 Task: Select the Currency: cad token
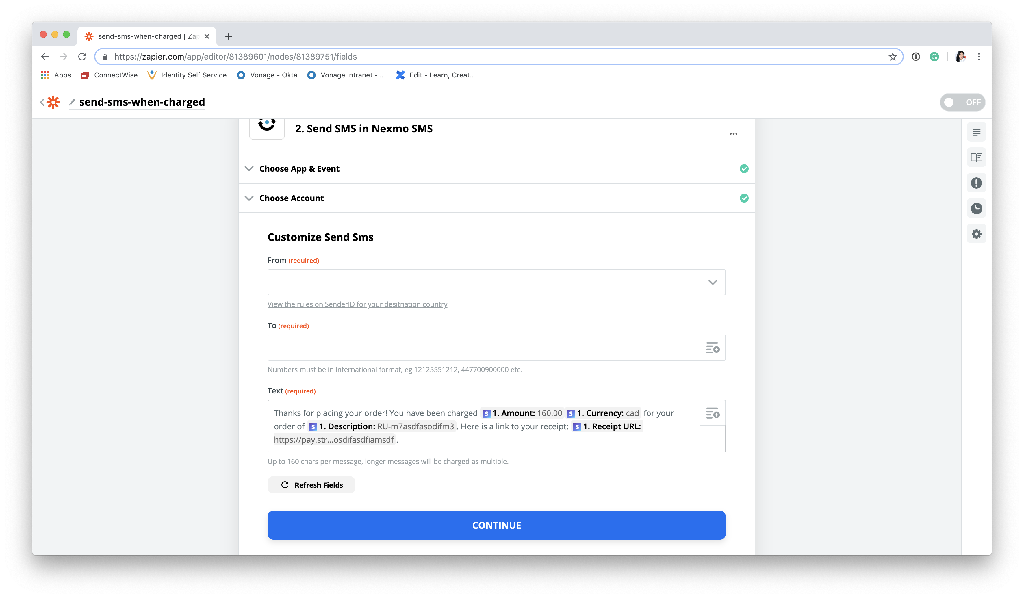coord(603,413)
